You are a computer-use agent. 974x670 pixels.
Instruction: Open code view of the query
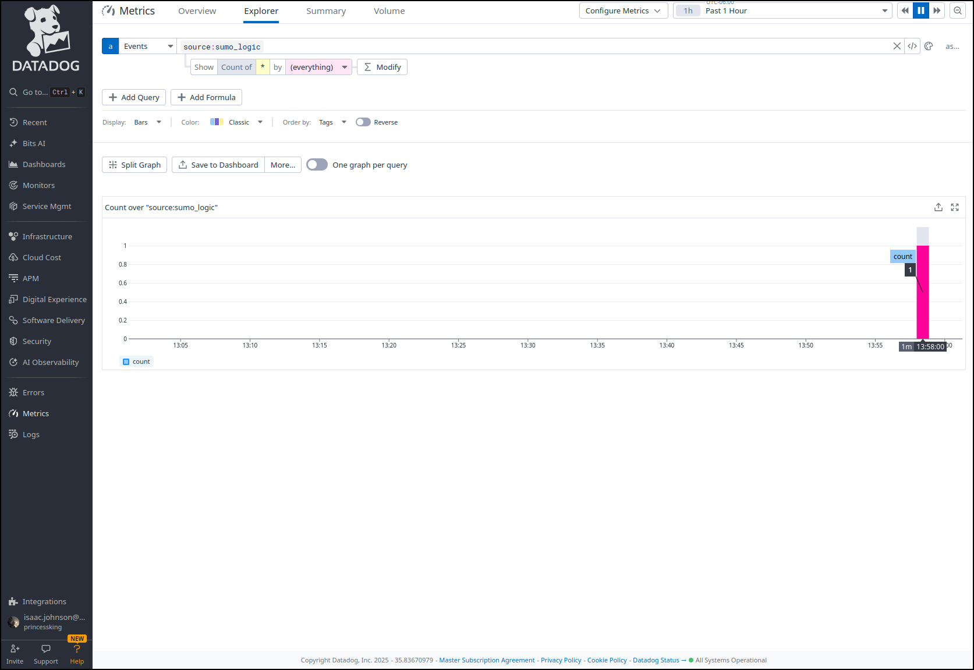(912, 47)
